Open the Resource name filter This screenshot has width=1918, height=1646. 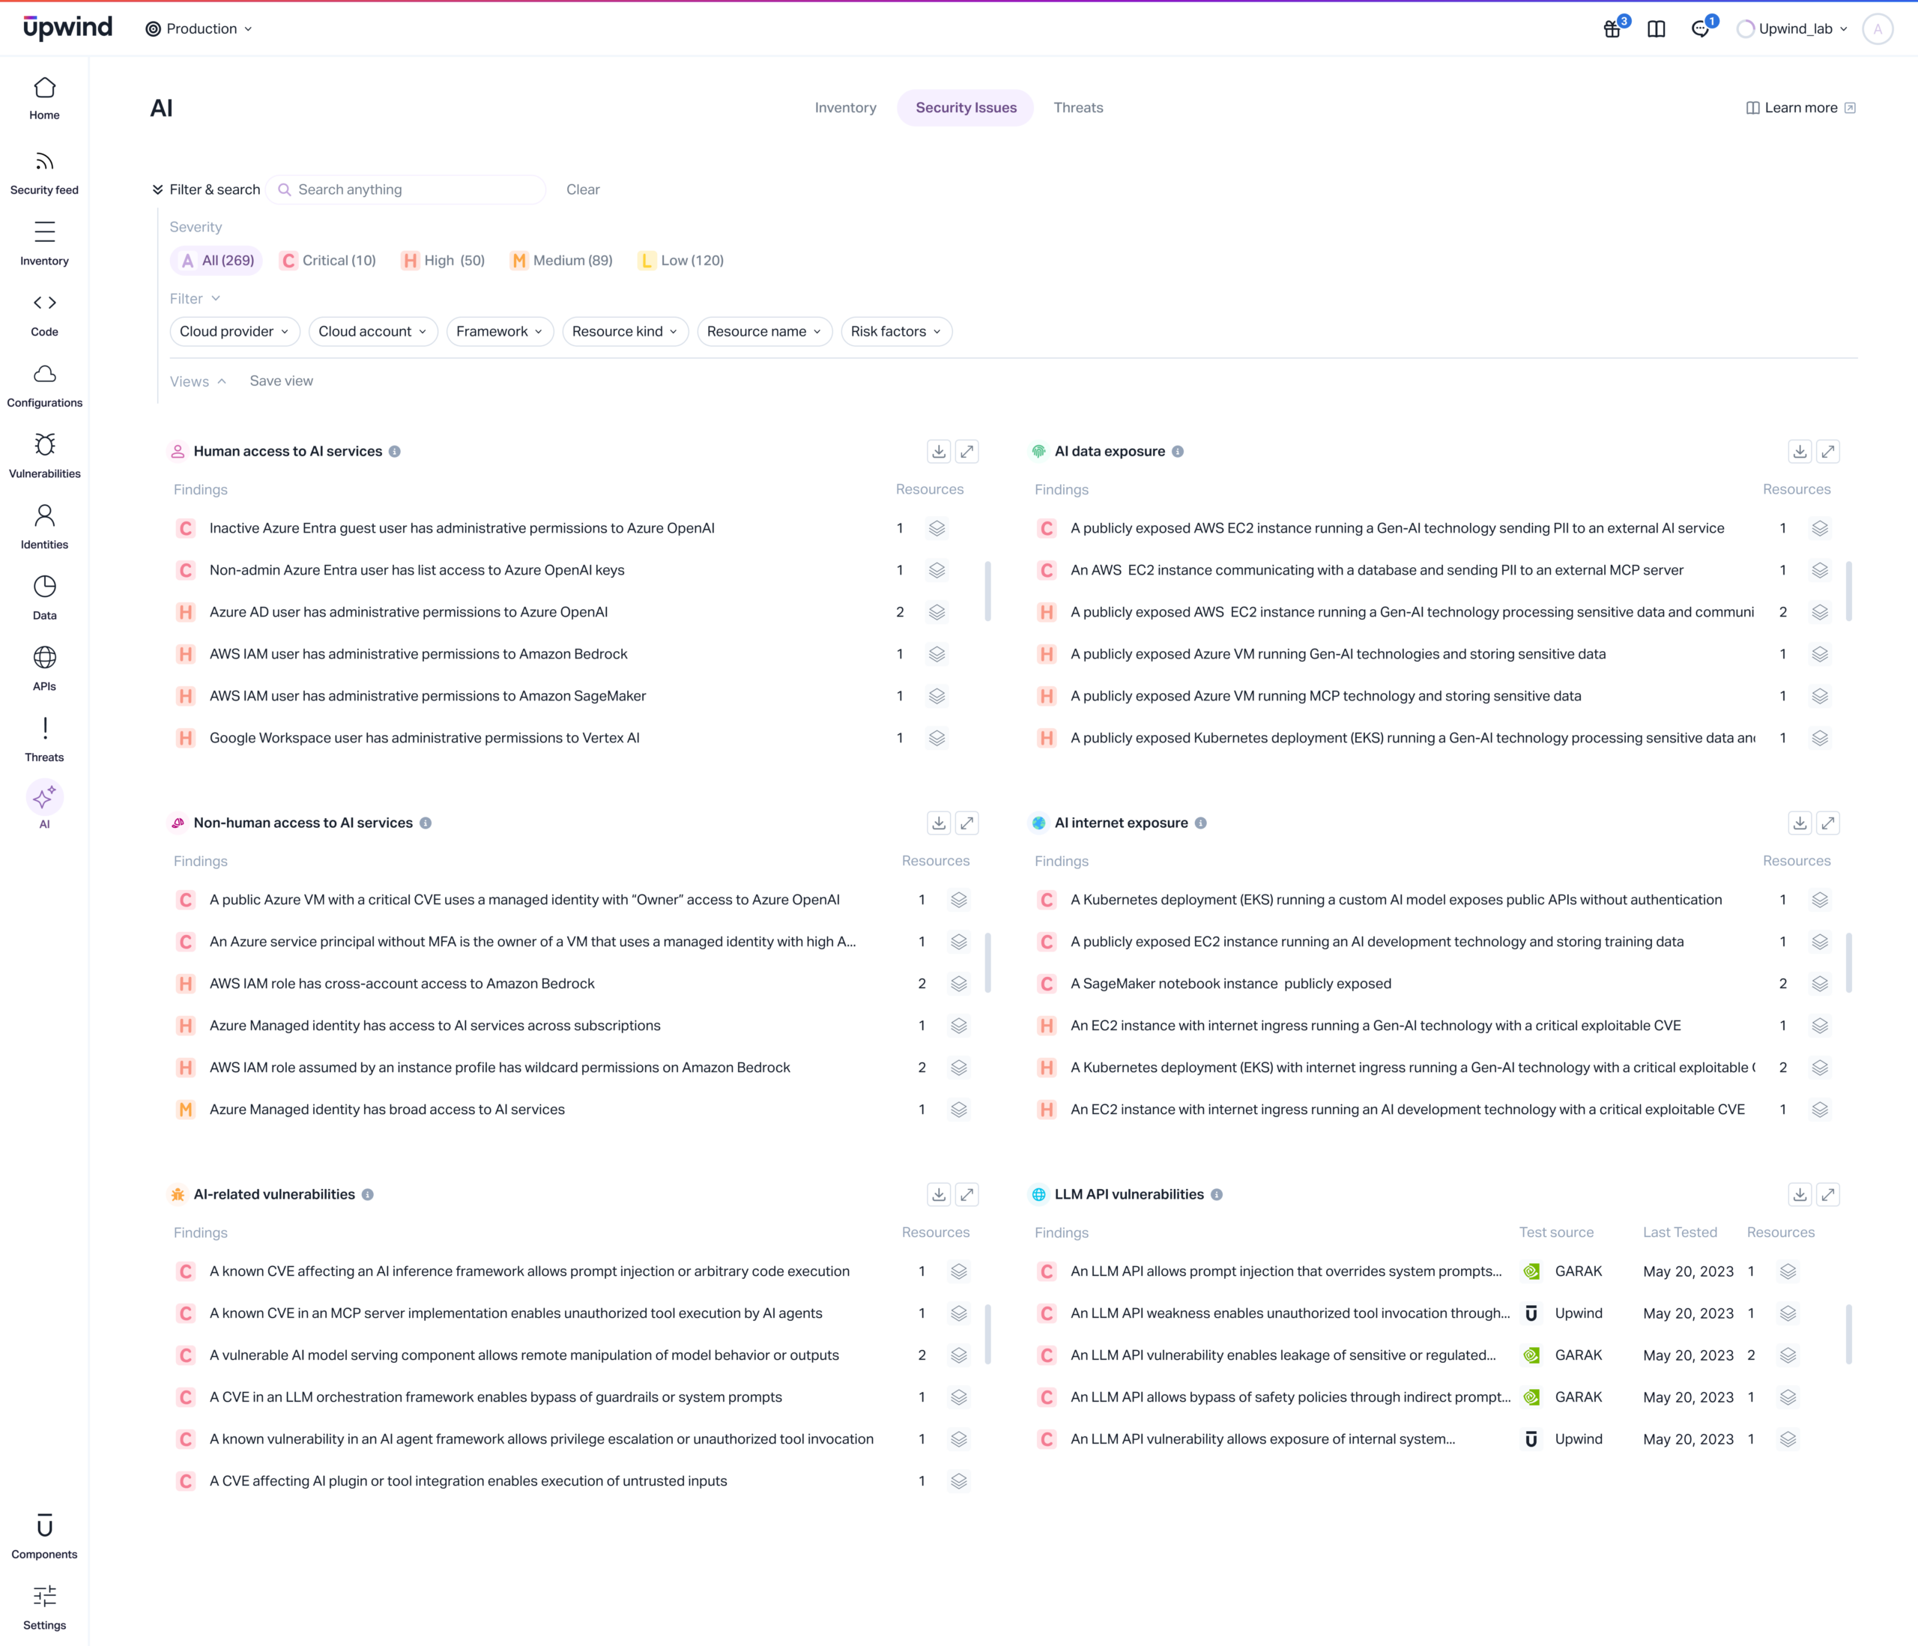pos(765,331)
